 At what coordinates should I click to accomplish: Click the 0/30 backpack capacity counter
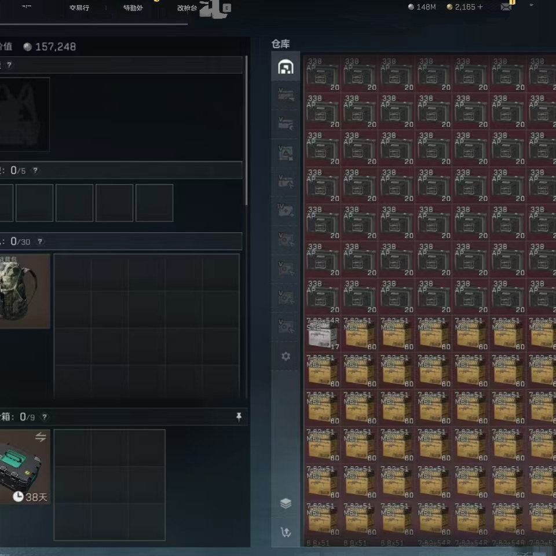[20, 242]
